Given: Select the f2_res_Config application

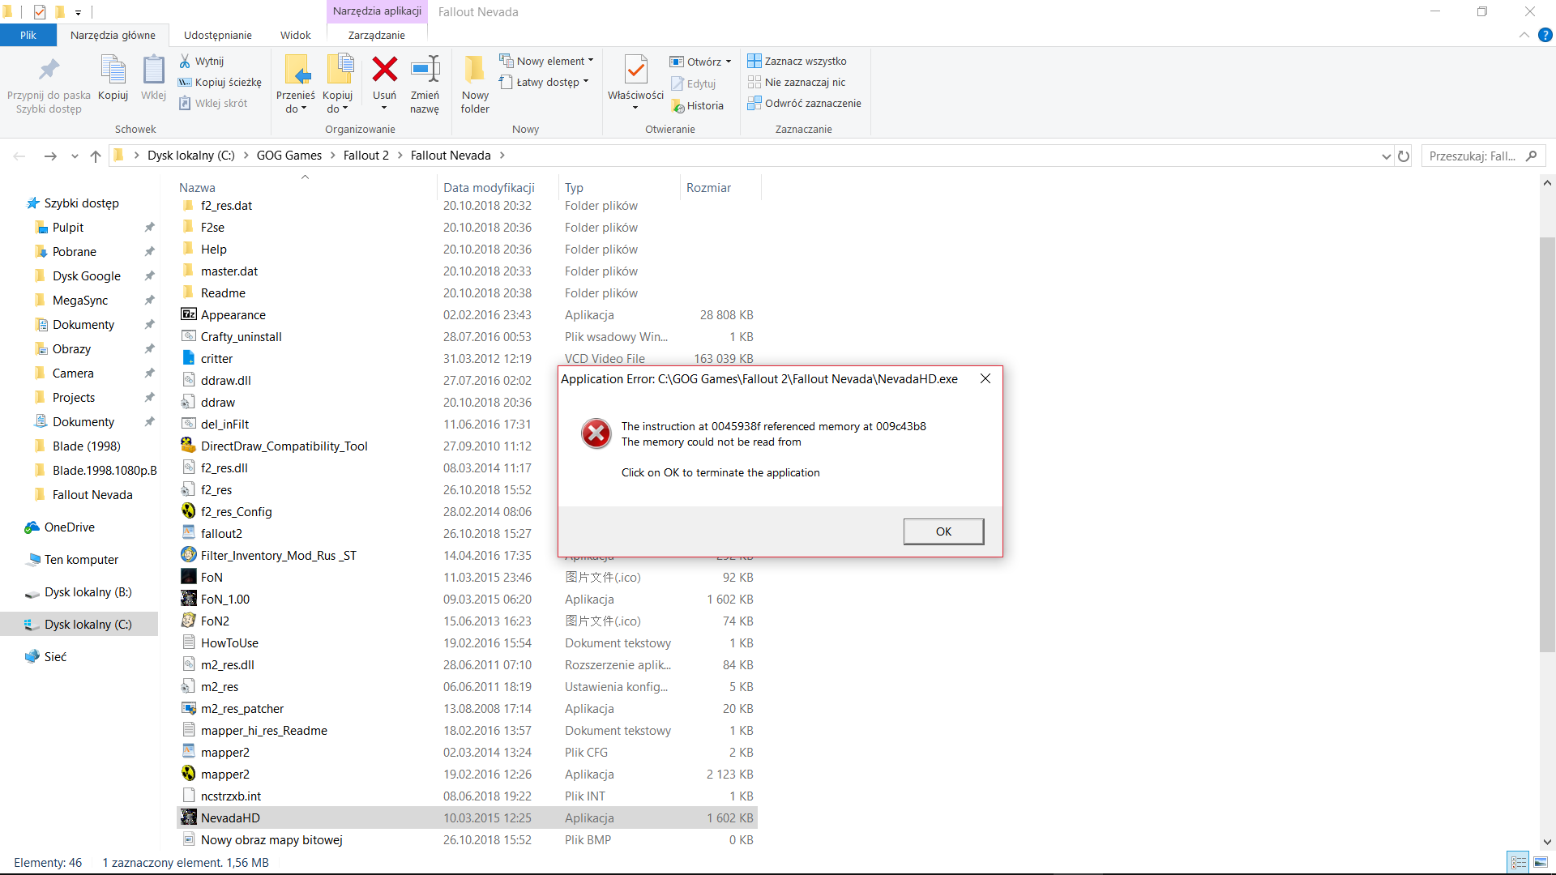Looking at the screenshot, I should (x=237, y=511).
